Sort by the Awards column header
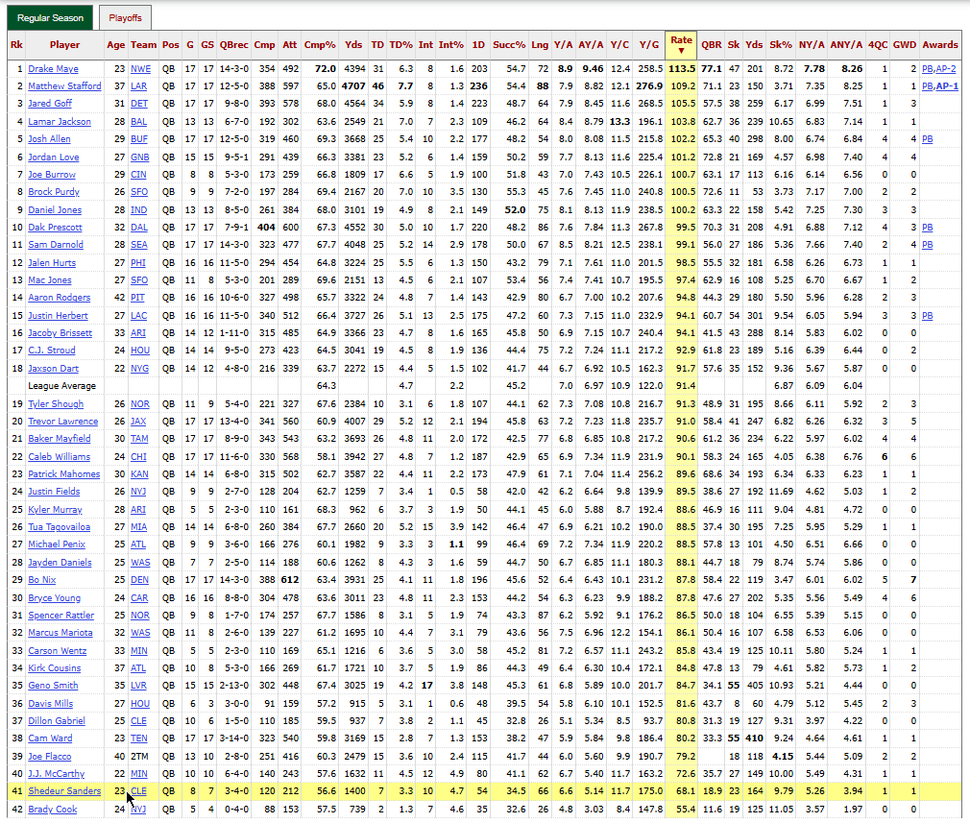Image resolution: width=970 pixels, height=823 pixels. tap(939, 44)
